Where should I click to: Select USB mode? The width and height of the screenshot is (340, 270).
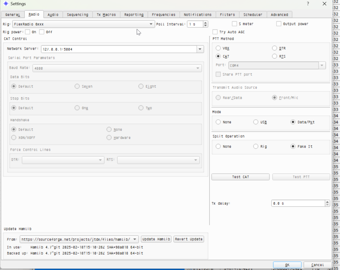tap(256, 122)
